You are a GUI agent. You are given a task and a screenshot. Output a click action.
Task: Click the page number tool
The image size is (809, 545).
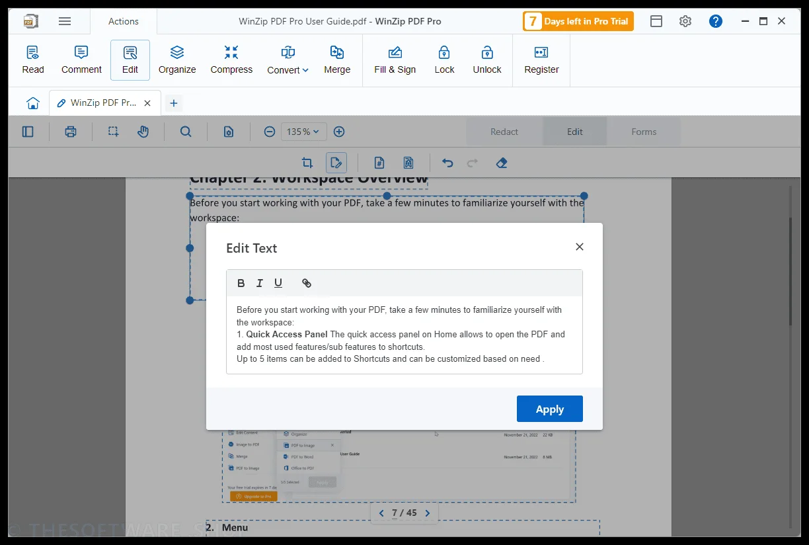click(379, 163)
